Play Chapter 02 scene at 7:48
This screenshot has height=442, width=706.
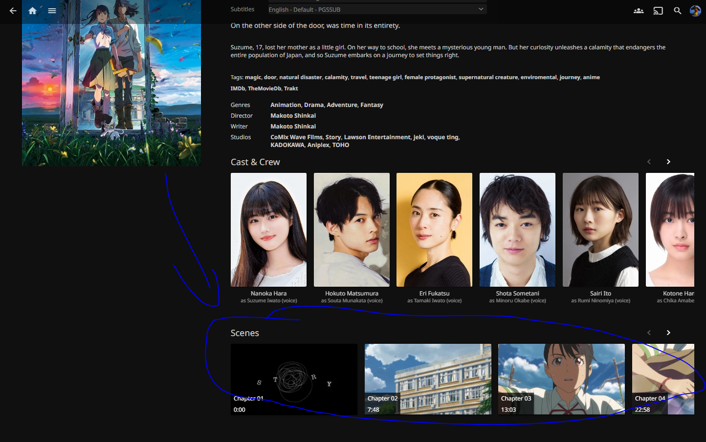(x=428, y=379)
